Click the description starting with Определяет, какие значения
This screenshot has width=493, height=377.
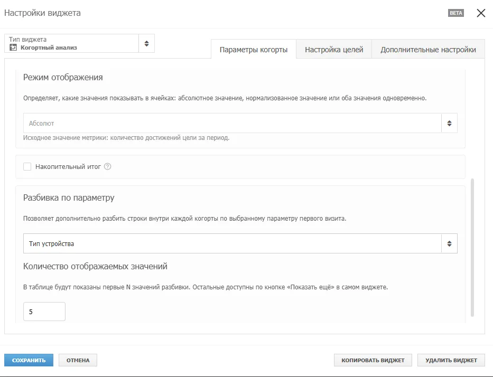225,98
